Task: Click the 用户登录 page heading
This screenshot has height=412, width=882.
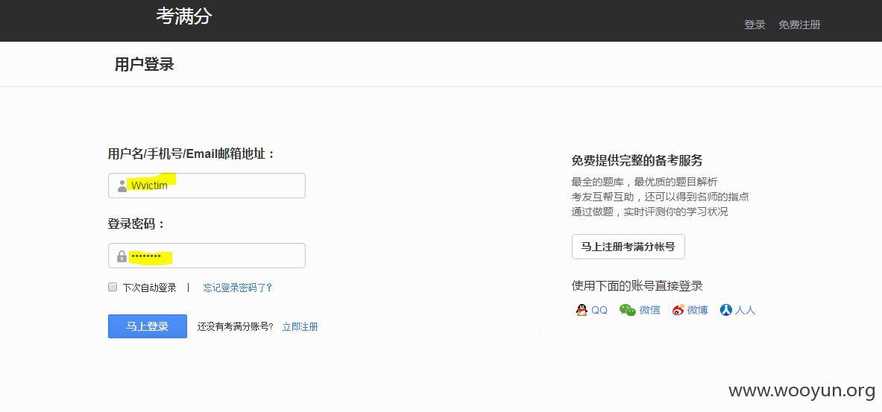Action: point(145,64)
